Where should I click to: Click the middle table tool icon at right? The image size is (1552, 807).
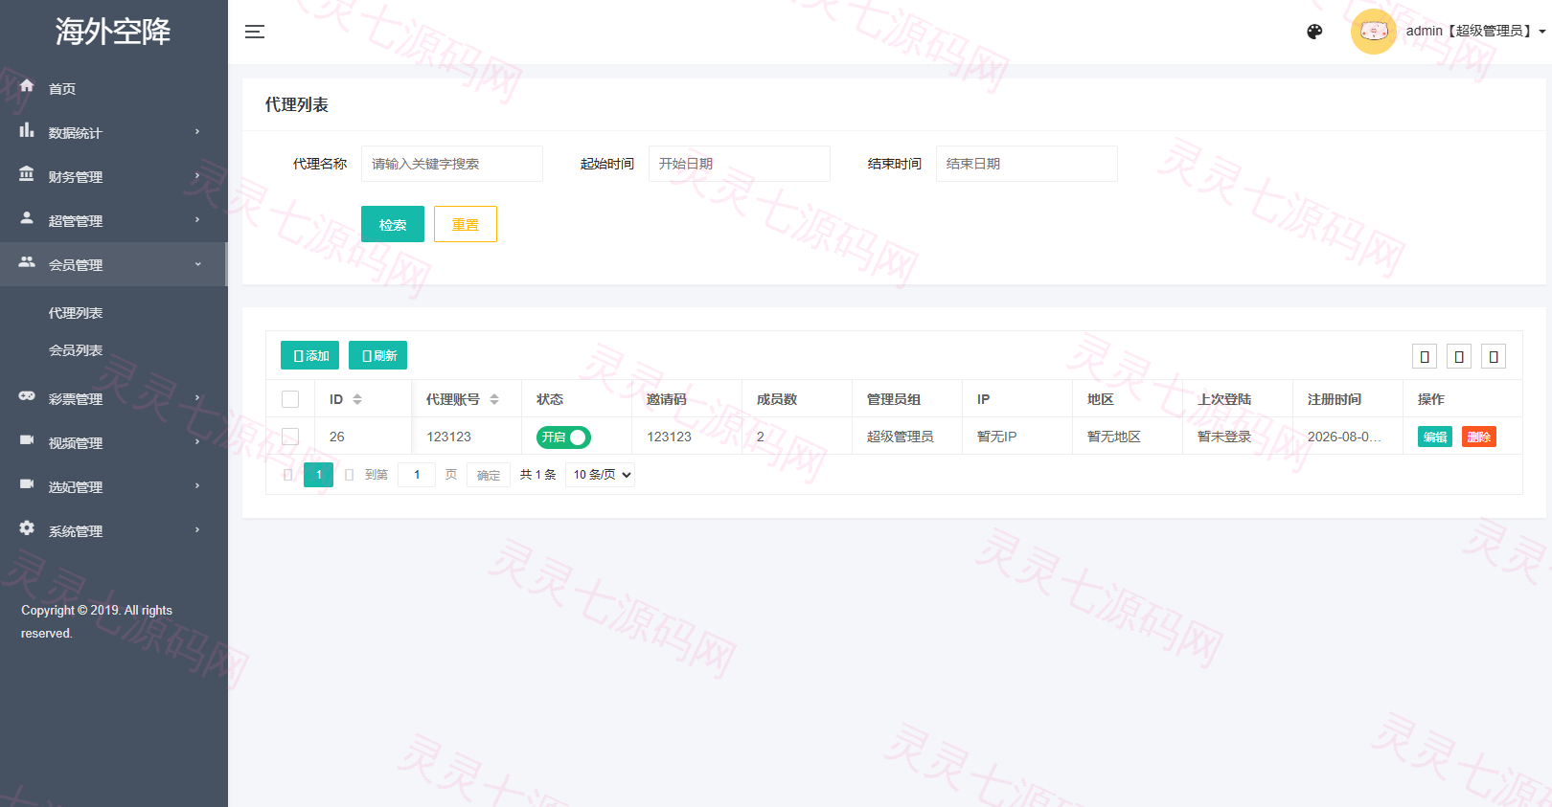point(1459,357)
